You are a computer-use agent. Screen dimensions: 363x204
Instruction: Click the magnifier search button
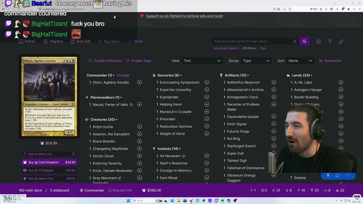coord(304,41)
